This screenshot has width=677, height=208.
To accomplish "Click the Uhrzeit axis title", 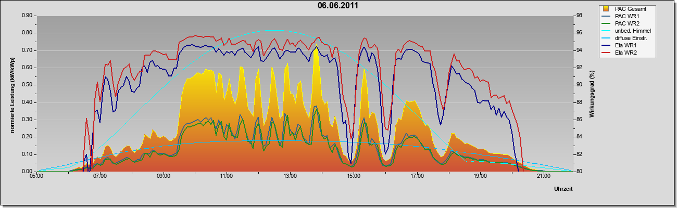I will [x=563, y=190].
